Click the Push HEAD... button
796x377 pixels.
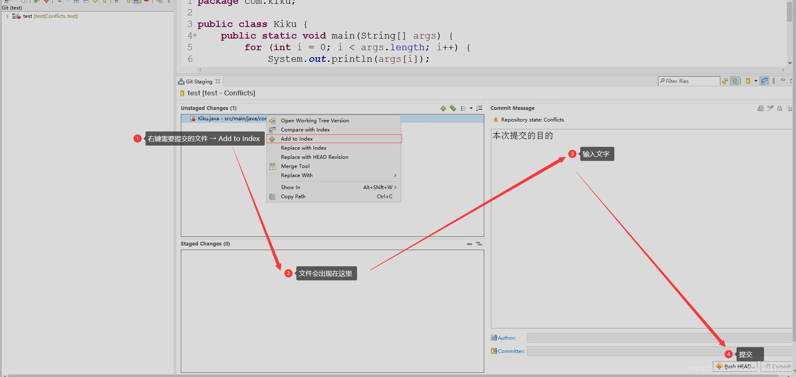click(x=734, y=367)
